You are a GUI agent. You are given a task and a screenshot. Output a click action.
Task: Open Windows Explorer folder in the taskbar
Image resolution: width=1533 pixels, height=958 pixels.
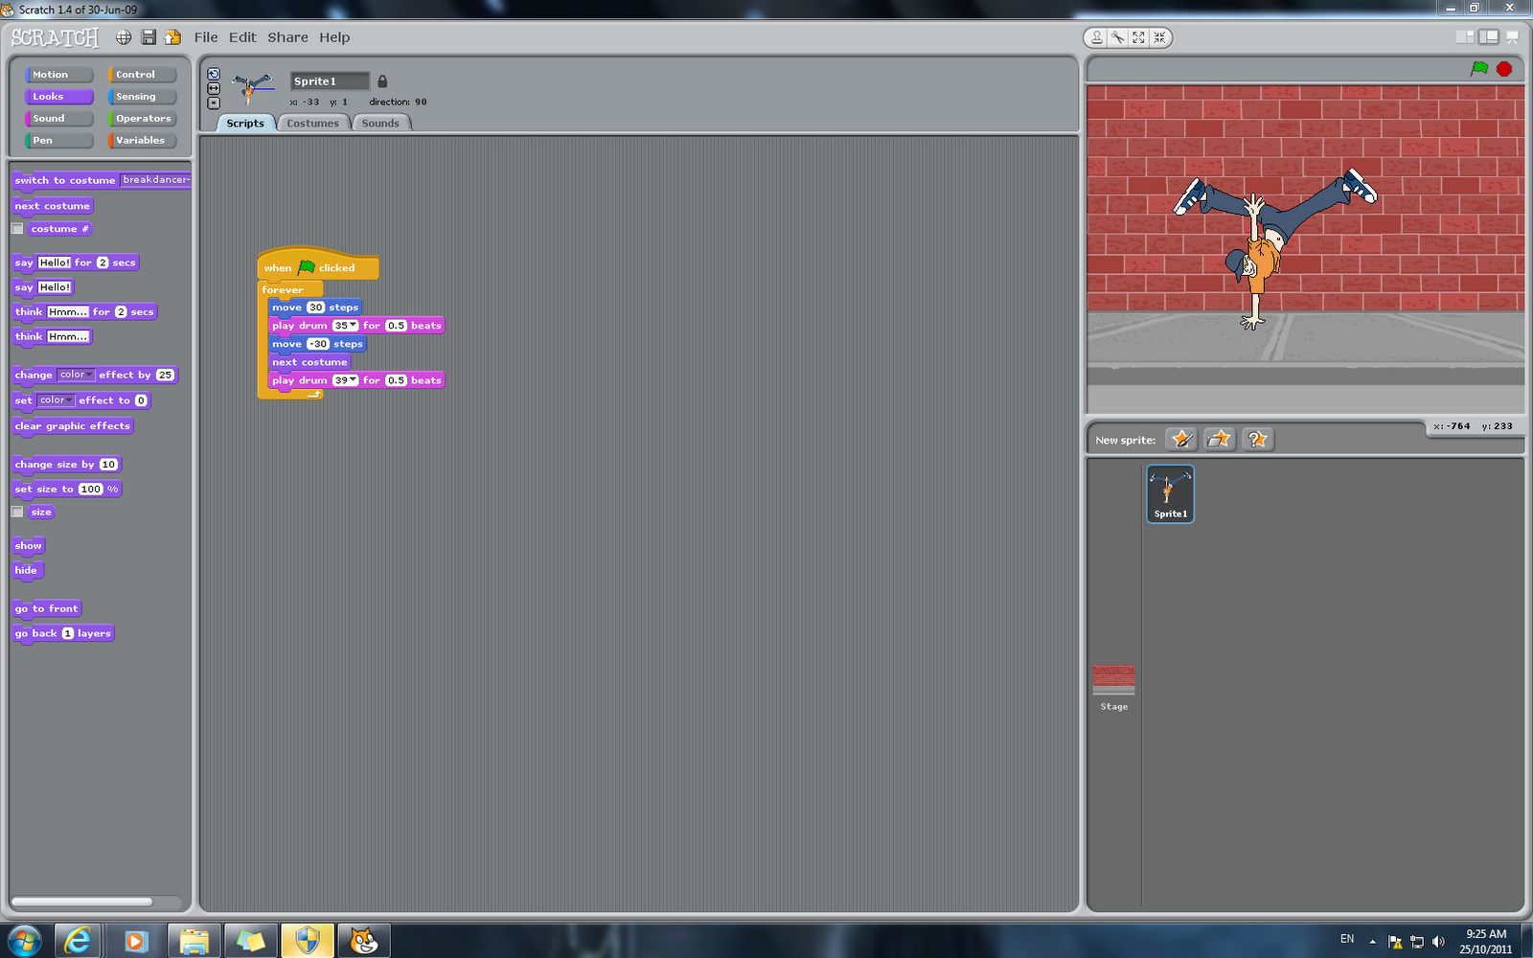tap(194, 941)
